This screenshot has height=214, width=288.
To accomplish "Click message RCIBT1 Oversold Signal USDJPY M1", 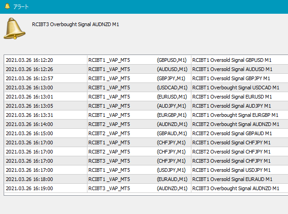I will (x=231, y=170).
